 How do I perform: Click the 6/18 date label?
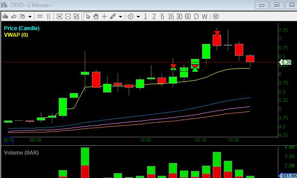tap(8, 140)
